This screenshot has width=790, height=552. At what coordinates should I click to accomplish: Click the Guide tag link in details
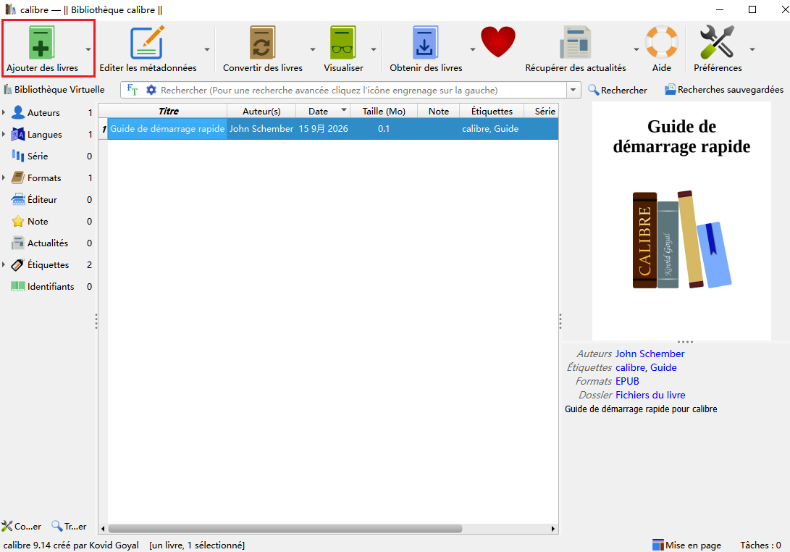click(663, 367)
